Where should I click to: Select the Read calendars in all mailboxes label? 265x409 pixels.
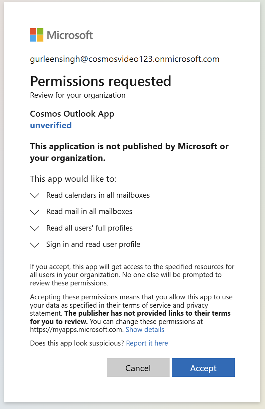coord(98,195)
